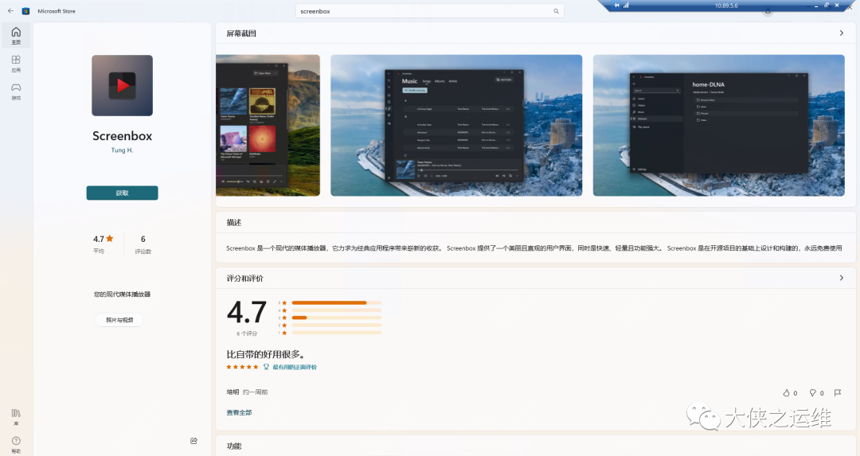Open the 照片与视频 category tag
The height and width of the screenshot is (456, 860).
pos(119,320)
